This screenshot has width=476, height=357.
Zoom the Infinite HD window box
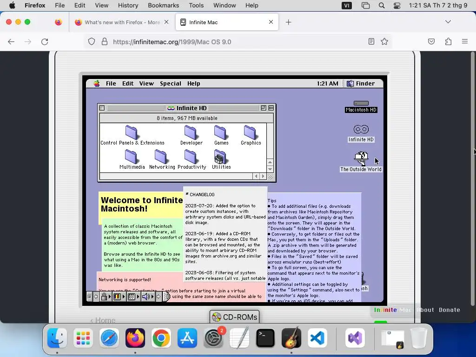click(264, 108)
